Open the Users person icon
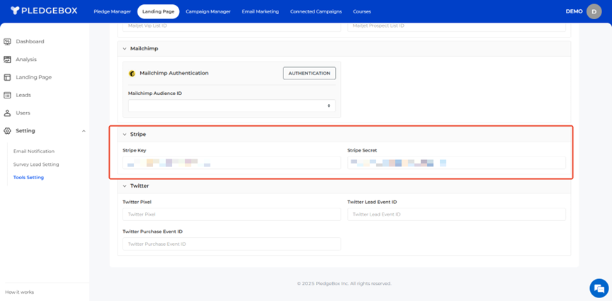The width and height of the screenshot is (612, 301). (x=7, y=113)
